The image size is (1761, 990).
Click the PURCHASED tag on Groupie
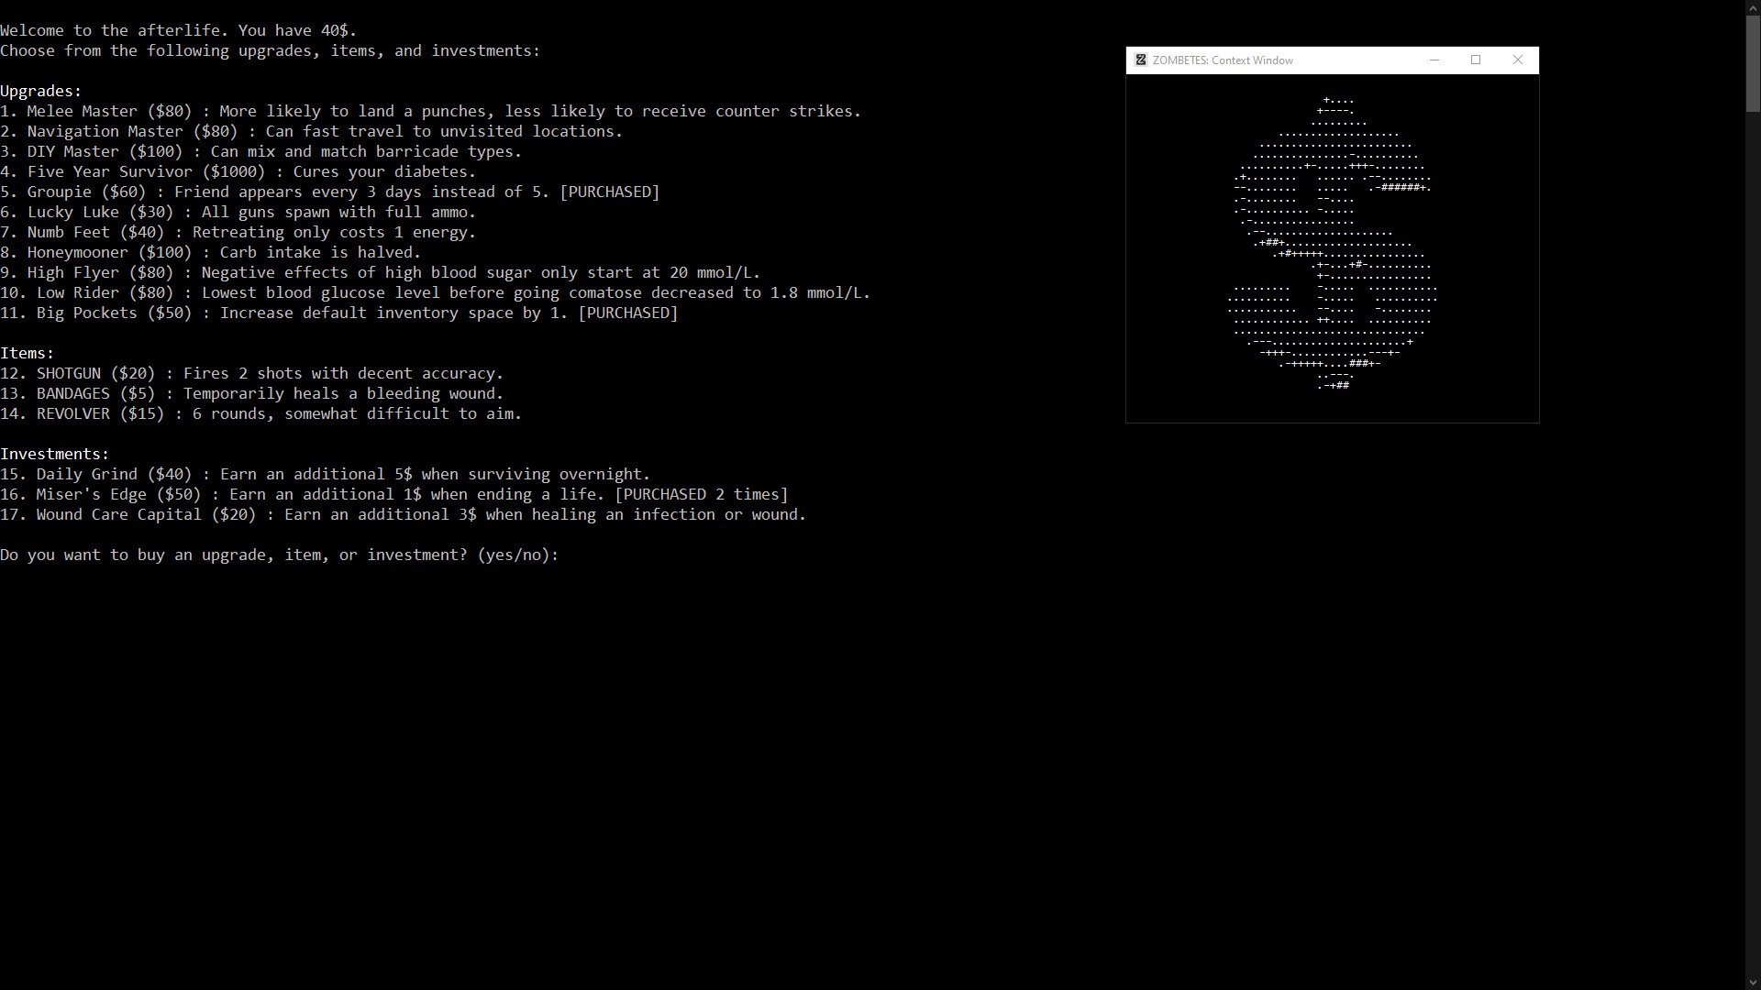pyautogui.click(x=609, y=192)
